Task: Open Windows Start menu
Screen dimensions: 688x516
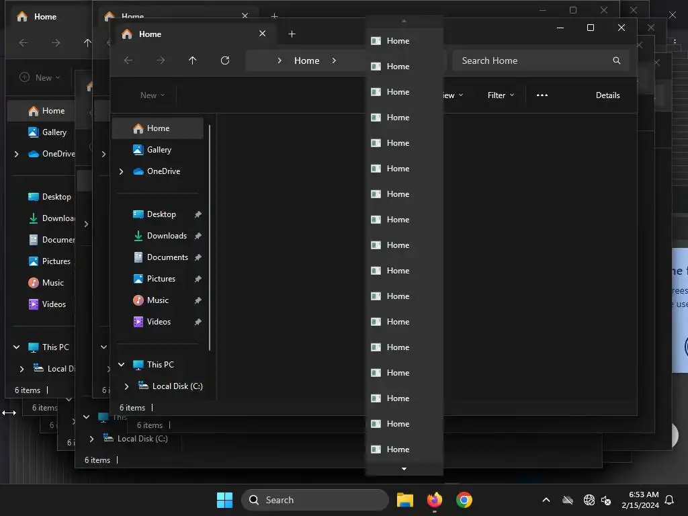Action: [x=224, y=500]
